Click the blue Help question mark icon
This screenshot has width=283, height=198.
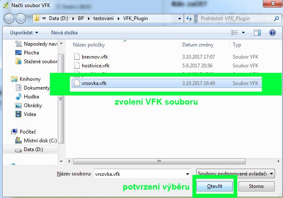(272, 33)
